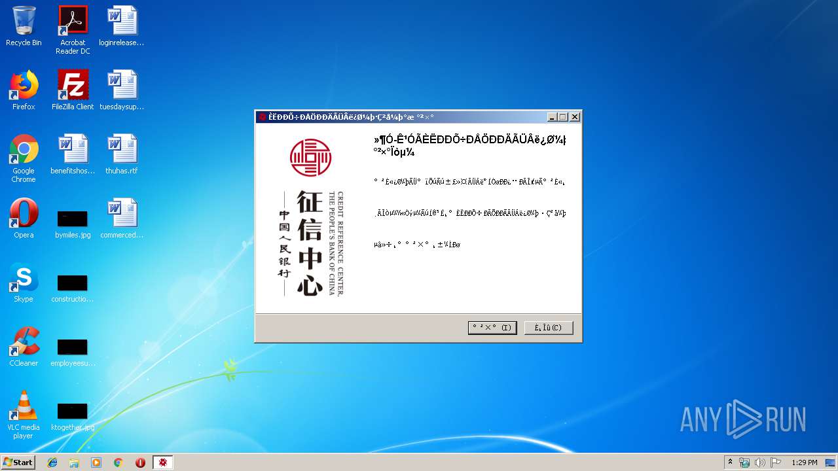Viewport: 838px width, 471px height.
Task: Open Action Center flag tray icon
Action: pos(776,462)
